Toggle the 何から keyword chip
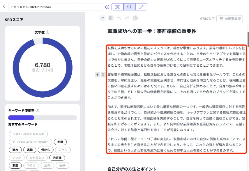The image size is (249, 171). coord(45,150)
